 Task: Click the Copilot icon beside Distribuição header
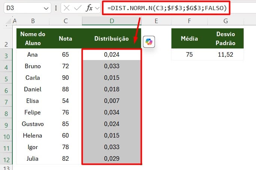pos(149,42)
